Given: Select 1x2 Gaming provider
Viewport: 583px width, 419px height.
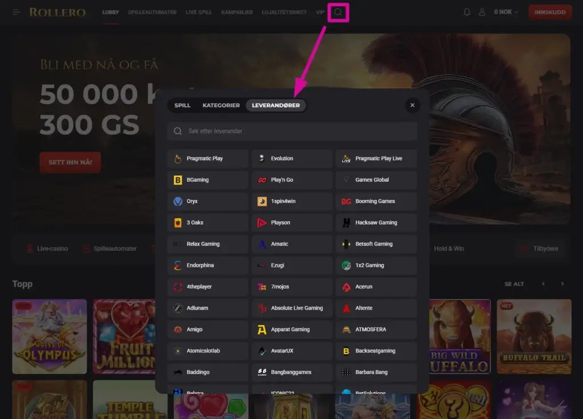Looking at the screenshot, I should (x=376, y=265).
